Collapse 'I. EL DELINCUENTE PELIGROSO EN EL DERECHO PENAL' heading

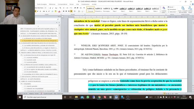coord(19,36)
